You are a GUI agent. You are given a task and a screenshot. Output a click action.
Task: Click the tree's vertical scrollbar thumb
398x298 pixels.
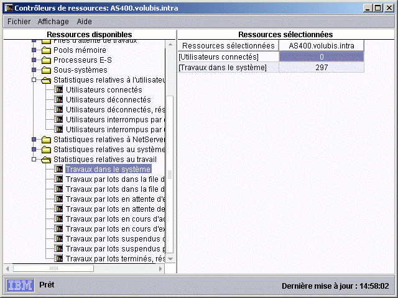pos(170,174)
